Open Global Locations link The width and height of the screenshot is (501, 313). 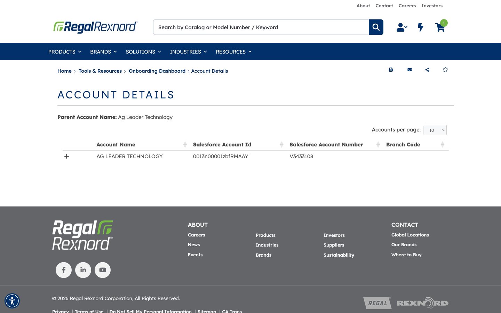(410, 235)
